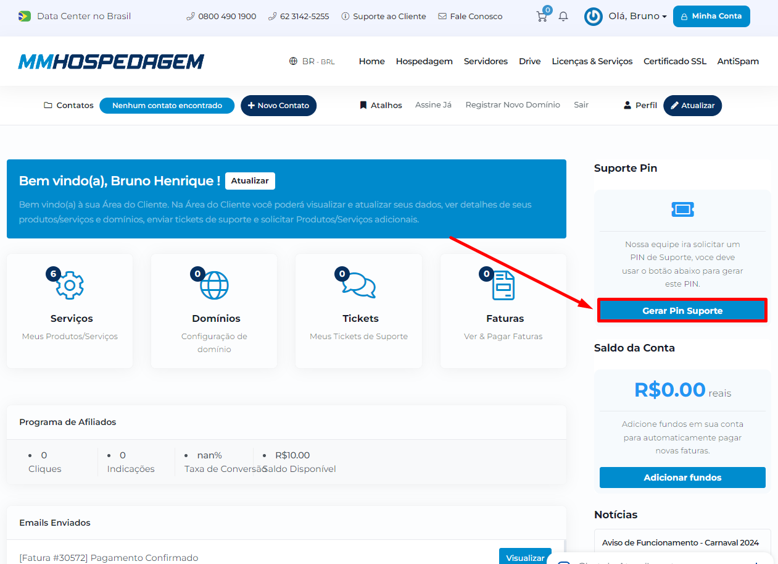Image resolution: width=778 pixels, height=564 pixels.
Task: Click the R$0.00 account balance
Action: [x=670, y=390]
